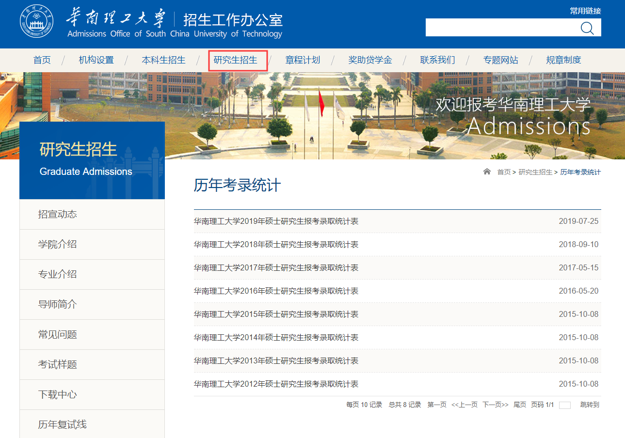Open 招宣动态 in the sidebar
625x438 pixels.
[92, 214]
